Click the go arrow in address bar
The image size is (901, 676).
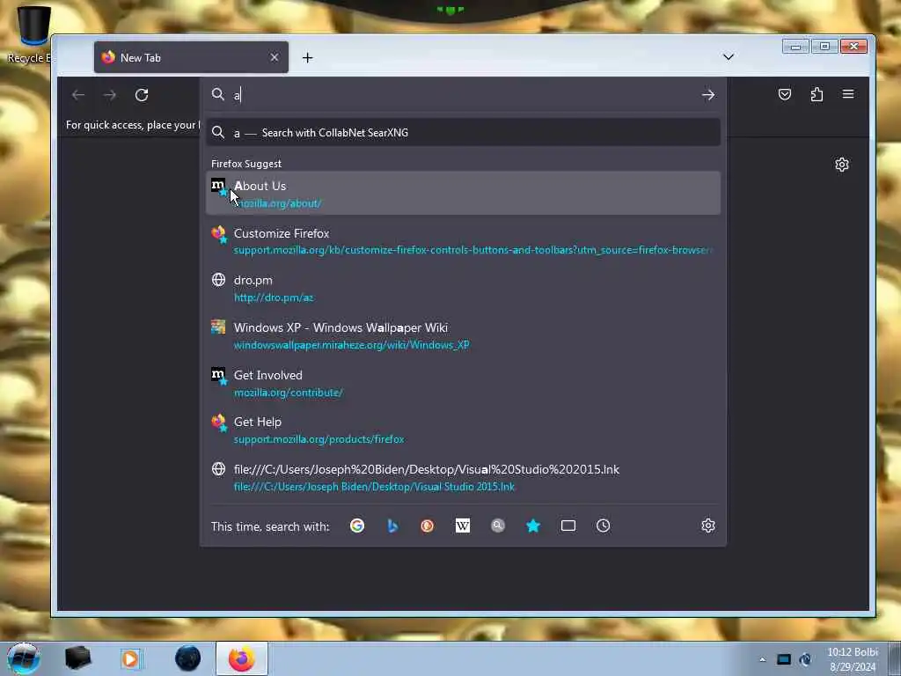point(708,95)
